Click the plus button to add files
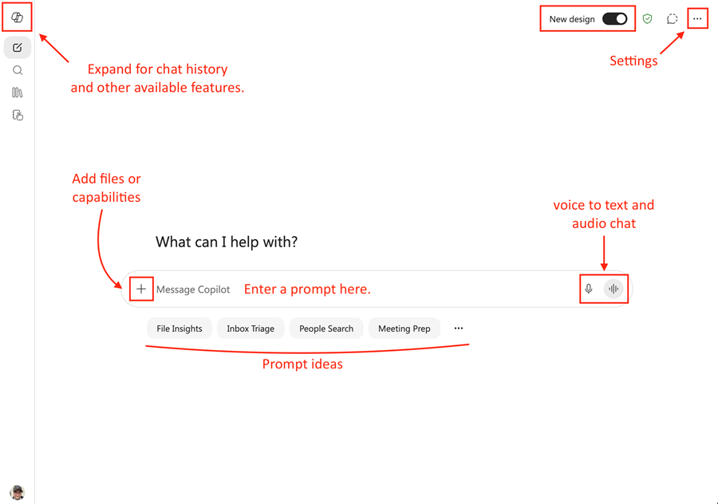Screen dimensions: 718x504 [141, 289]
